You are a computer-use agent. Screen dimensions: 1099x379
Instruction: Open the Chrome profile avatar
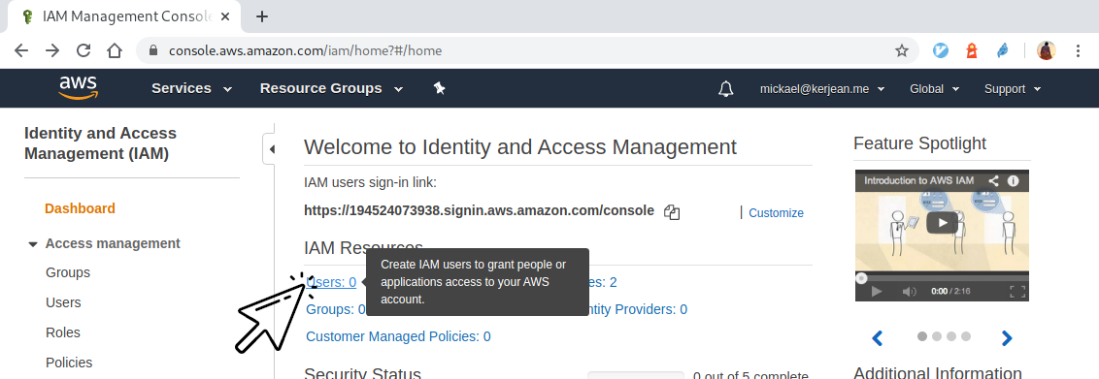coord(1046,50)
